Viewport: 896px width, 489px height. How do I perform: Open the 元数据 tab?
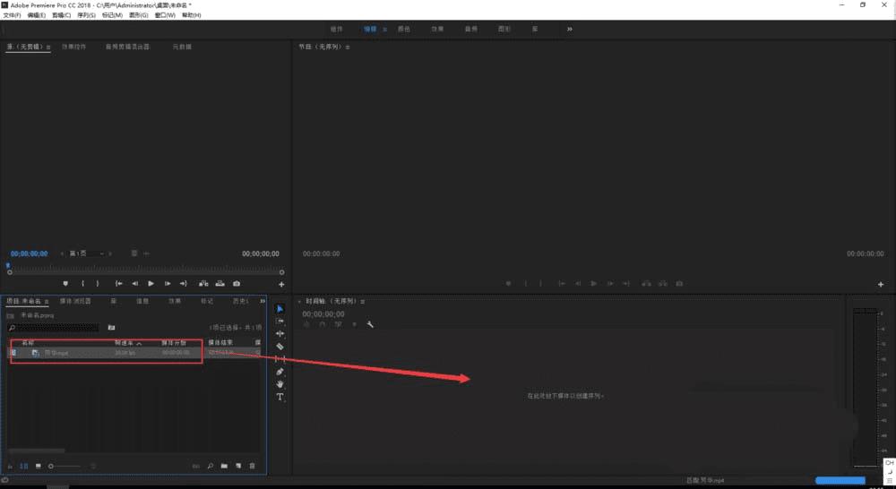tap(182, 47)
